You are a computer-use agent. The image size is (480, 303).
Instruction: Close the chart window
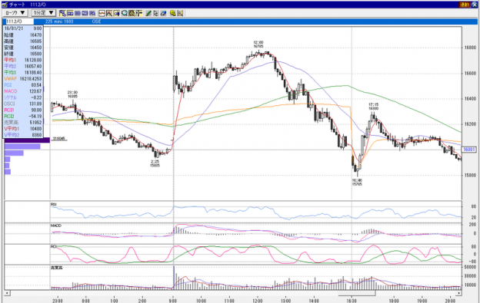coord(475,5)
